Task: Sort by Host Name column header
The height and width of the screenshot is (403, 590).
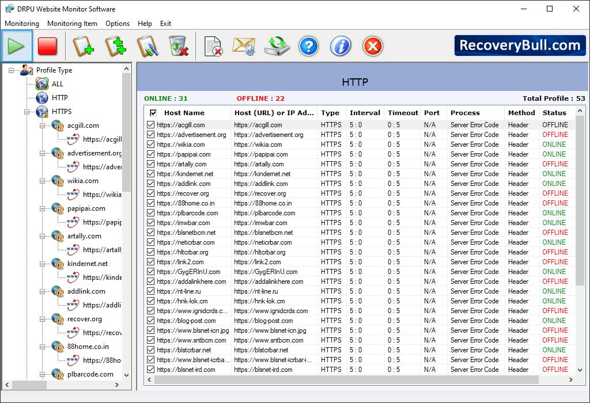Action: [x=184, y=113]
